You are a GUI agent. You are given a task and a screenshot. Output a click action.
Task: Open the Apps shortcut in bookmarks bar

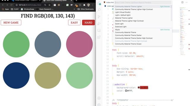(5, 9)
